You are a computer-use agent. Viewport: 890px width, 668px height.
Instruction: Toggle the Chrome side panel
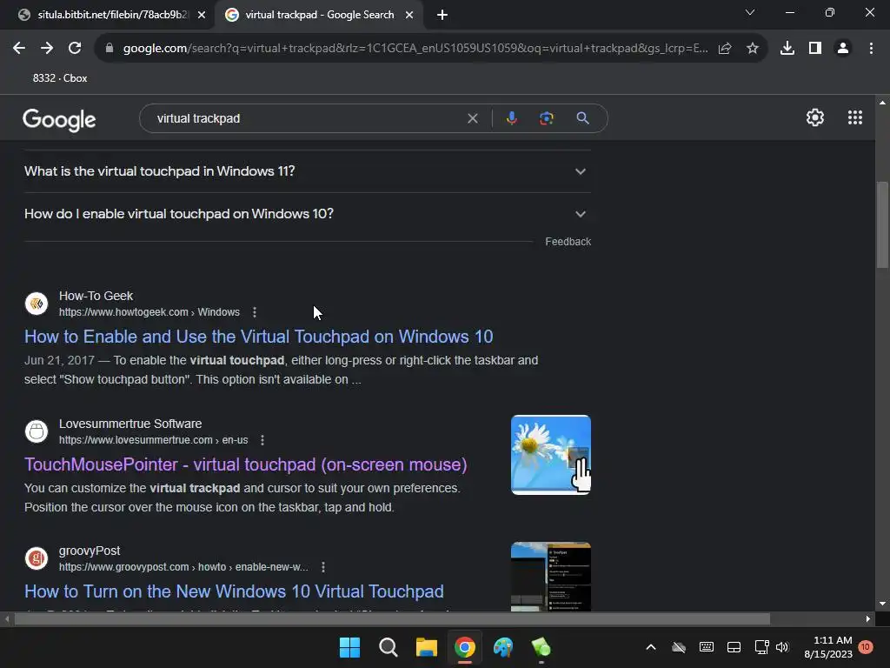[x=815, y=49]
